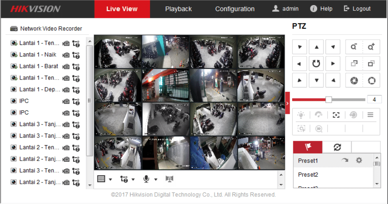388x204 pixels.
Task: Change stream type for Lantai 1 - Barat
Action: [76, 67]
